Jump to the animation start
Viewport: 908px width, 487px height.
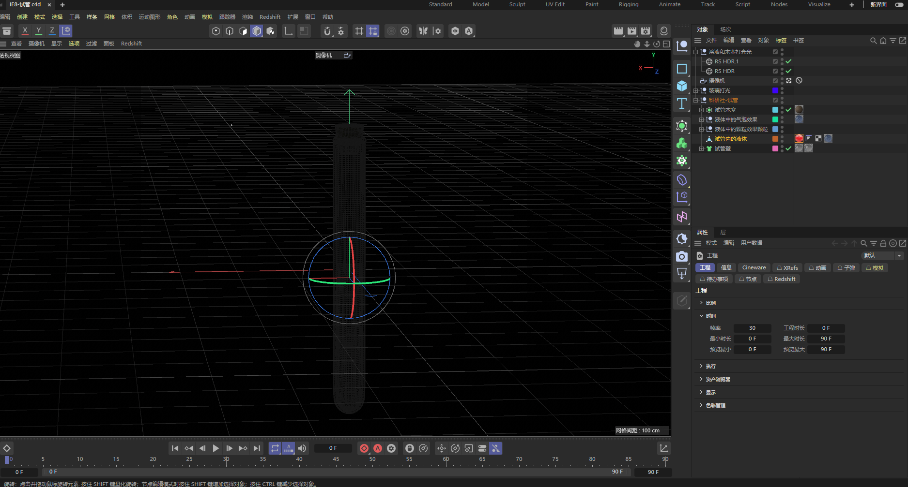[175, 448]
